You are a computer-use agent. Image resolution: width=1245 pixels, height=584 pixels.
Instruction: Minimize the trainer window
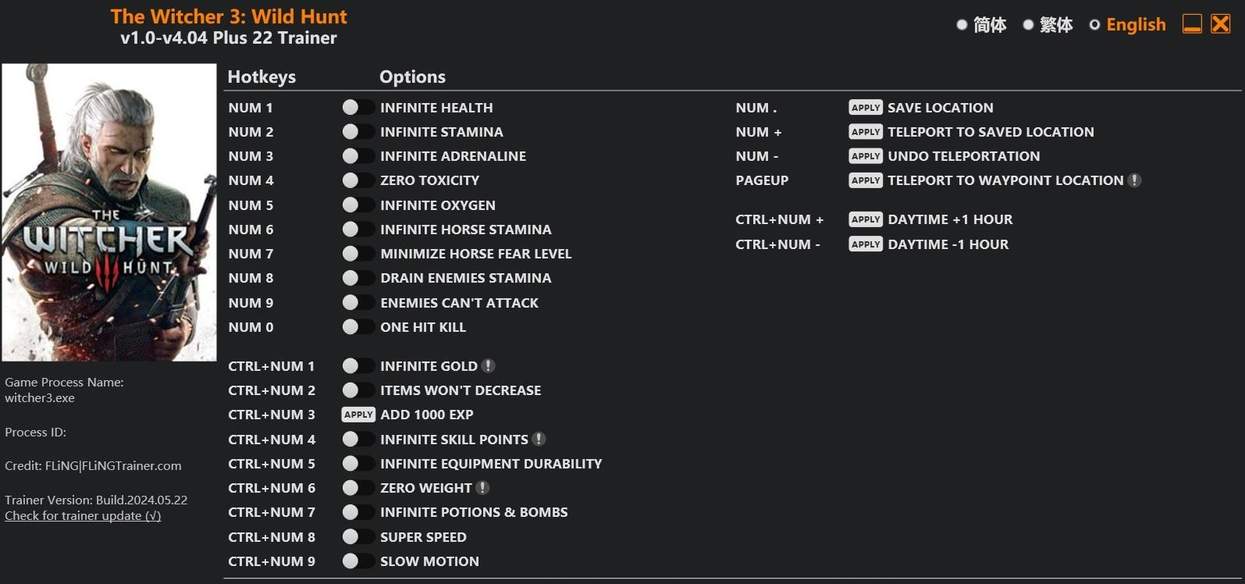1192,24
